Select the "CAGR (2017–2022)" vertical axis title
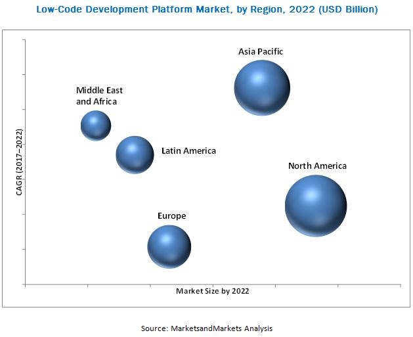 (x=20, y=162)
